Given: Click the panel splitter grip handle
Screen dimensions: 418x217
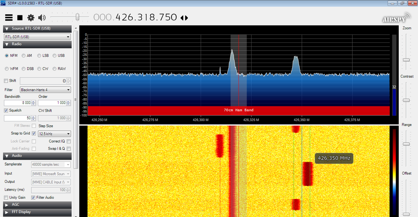Looking at the screenshot, I should tap(75, 100).
